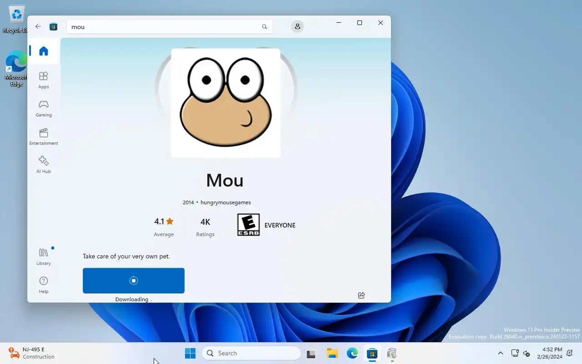Click the Store search box containing 'mou'

(169, 27)
